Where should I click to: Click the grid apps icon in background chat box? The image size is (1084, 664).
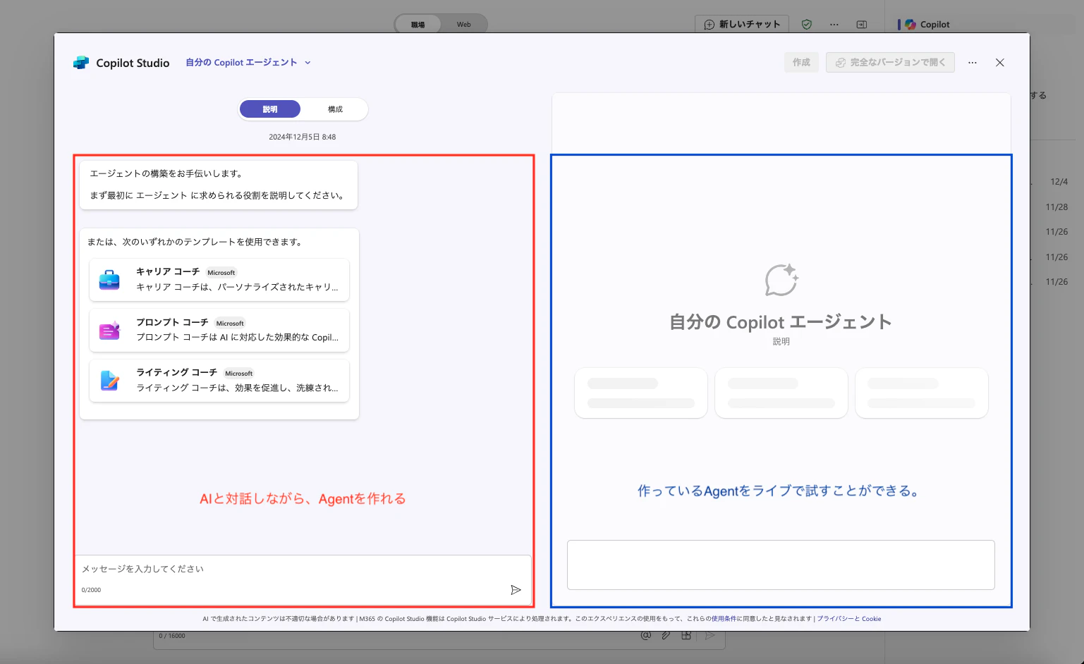(686, 635)
